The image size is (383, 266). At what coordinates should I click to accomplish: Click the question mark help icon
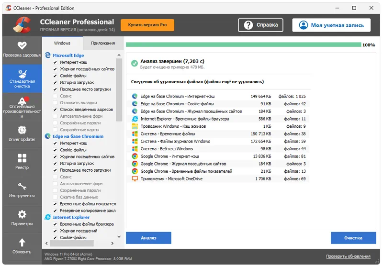click(248, 25)
